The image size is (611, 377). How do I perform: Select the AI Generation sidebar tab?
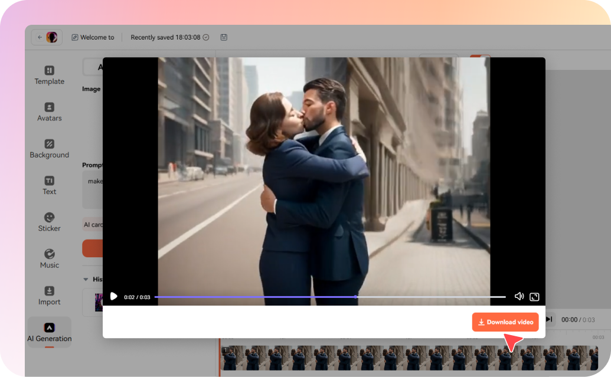[50, 332]
